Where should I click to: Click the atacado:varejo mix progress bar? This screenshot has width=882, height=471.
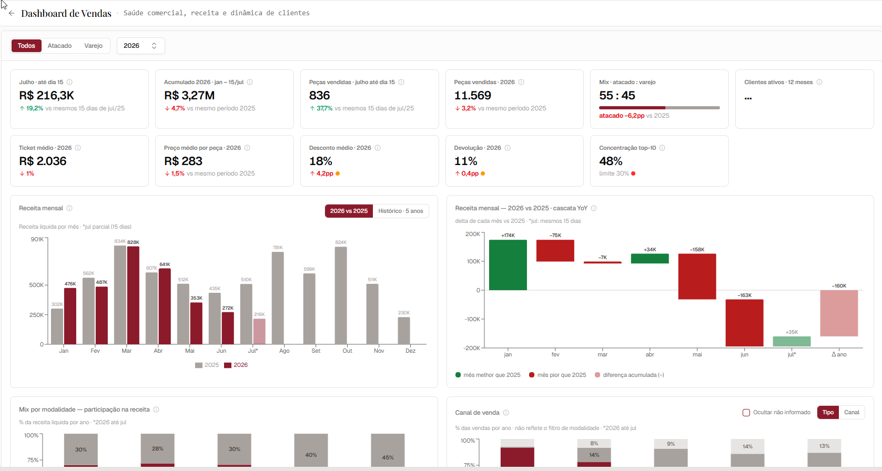pos(660,108)
